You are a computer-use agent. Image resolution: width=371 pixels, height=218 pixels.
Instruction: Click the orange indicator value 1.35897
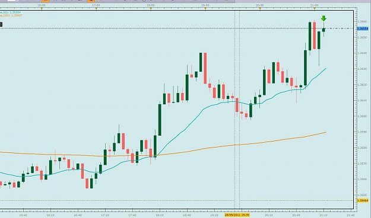[x=17, y=15]
